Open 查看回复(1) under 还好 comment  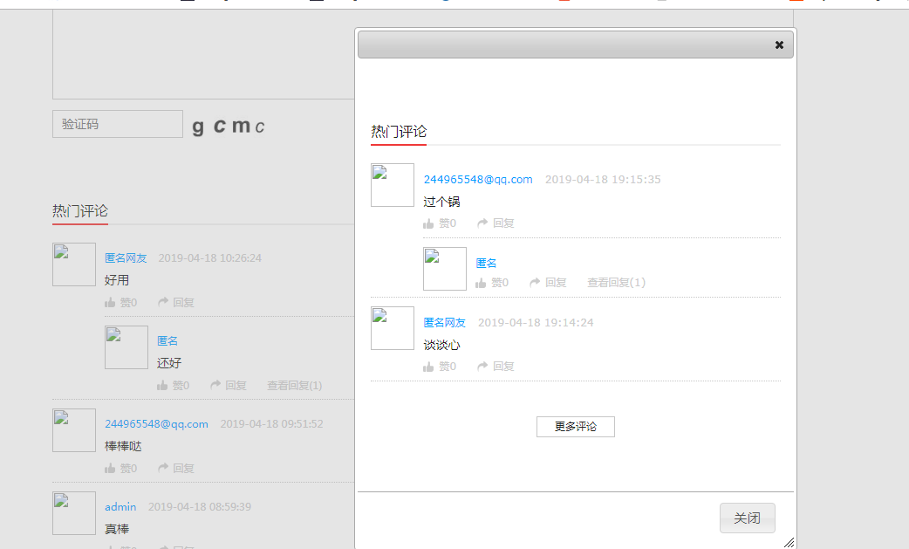pyautogui.click(x=295, y=386)
